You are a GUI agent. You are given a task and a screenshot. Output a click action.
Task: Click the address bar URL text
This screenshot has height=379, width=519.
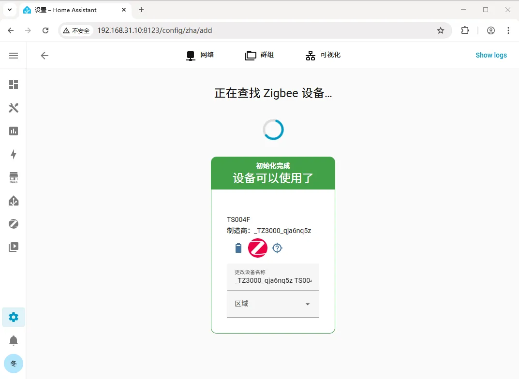coord(155,30)
